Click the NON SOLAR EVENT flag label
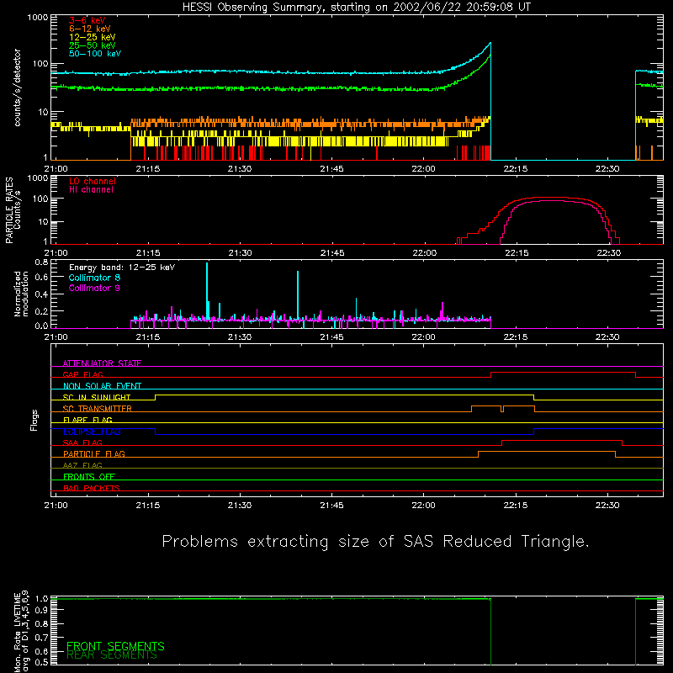 102,386
